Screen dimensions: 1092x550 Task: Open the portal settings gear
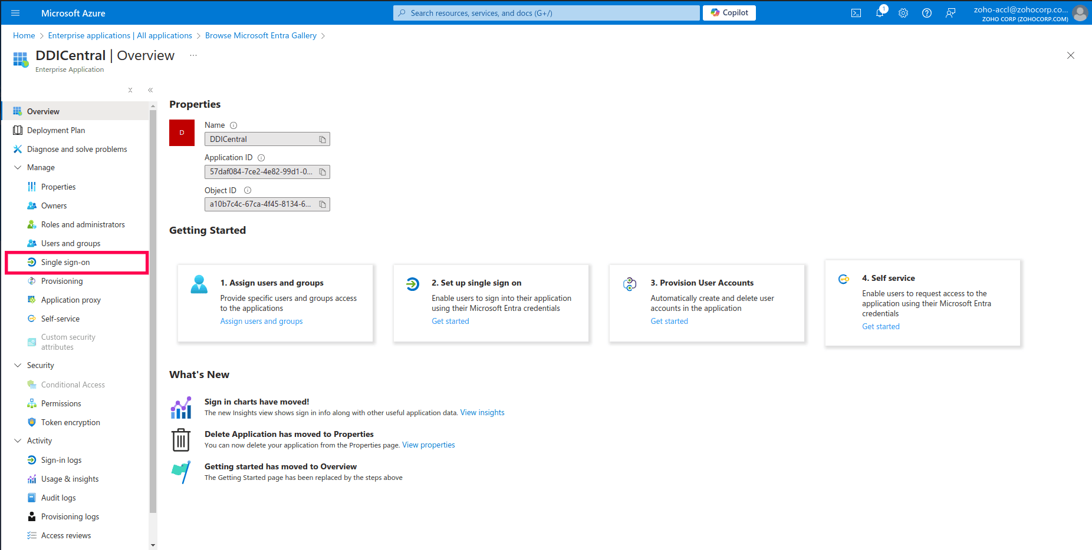[903, 12]
